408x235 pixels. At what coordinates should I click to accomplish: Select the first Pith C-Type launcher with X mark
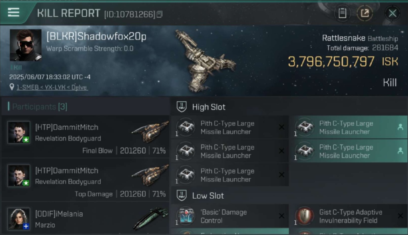click(230, 128)
